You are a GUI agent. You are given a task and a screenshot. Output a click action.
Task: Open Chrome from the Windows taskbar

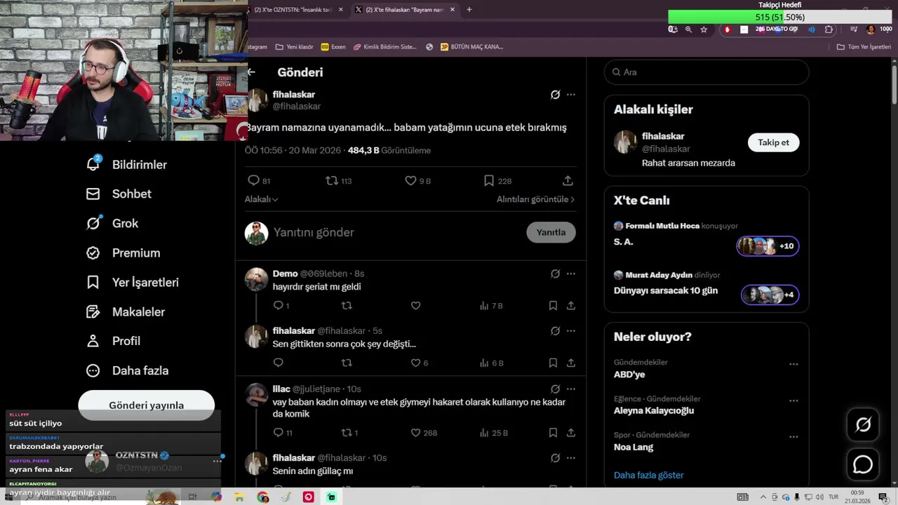tap(262, 497)
